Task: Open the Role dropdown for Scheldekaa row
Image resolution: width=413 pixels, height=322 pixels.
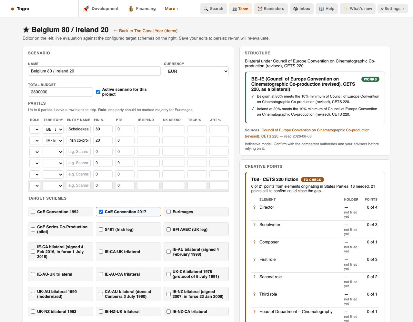Action: [x=35, y=129]
